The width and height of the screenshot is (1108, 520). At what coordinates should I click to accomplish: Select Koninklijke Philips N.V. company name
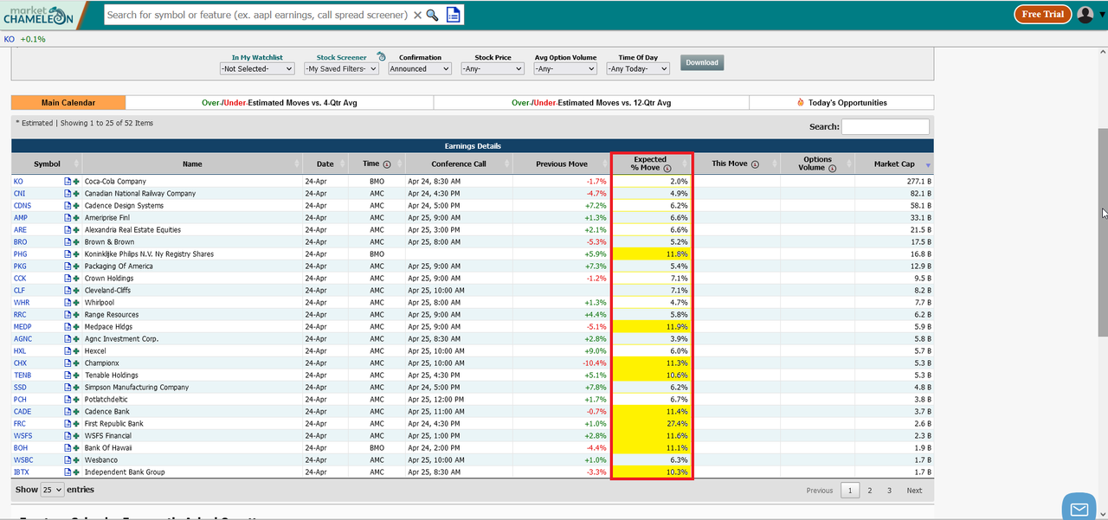click(149, 254)
